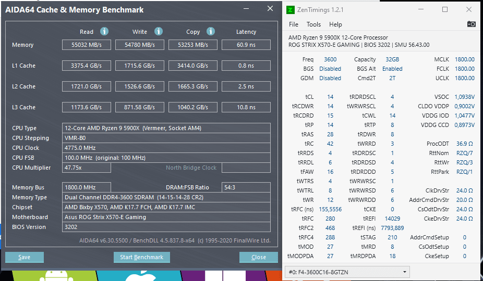Viewport: 483px width, 281px height.
Task: Click the UCLK value 1800.00
Action: point(465,78)
